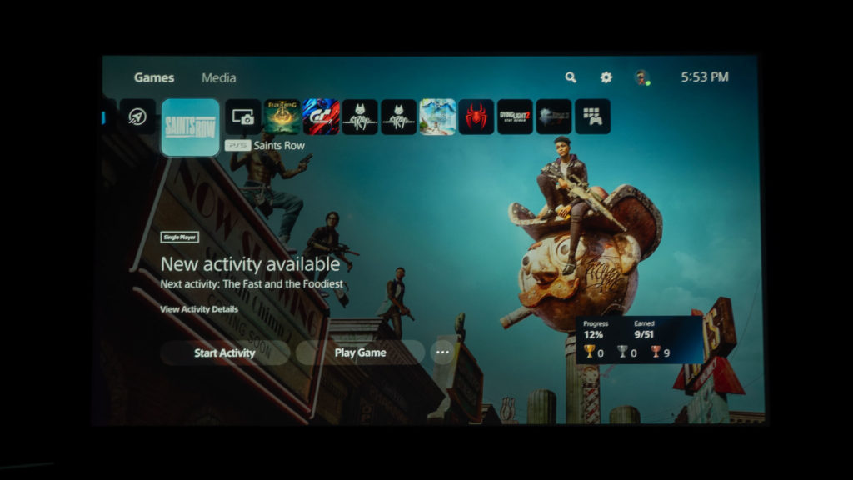
Task: Click the Saints Row title label
Action: point(279,145)
